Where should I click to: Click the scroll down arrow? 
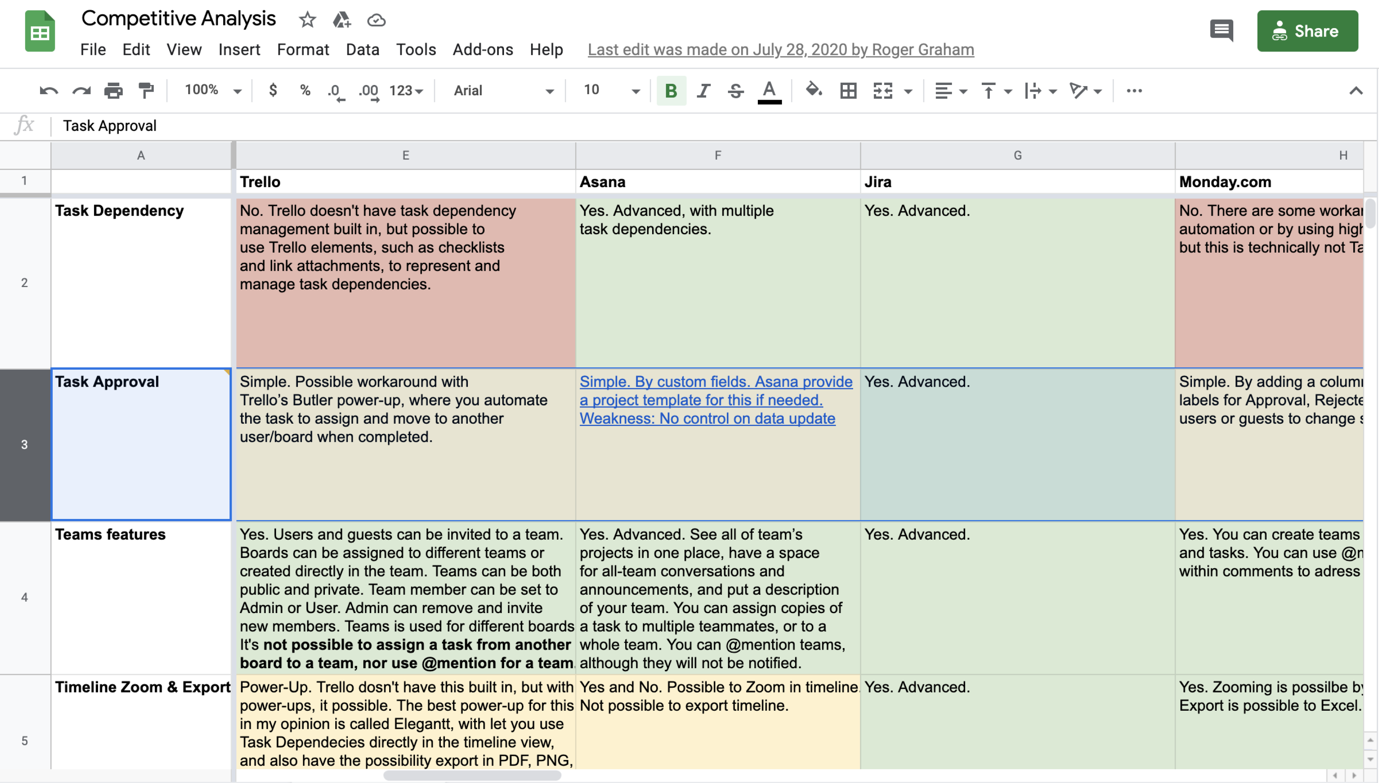pyautogui.click(x=1370, y=759)
